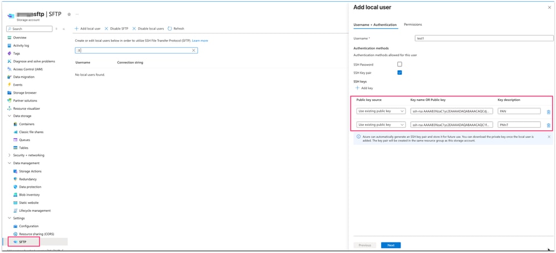Click the local users filter field
Viewport: 556px width, 253px height.
click(x=136, y=50)
